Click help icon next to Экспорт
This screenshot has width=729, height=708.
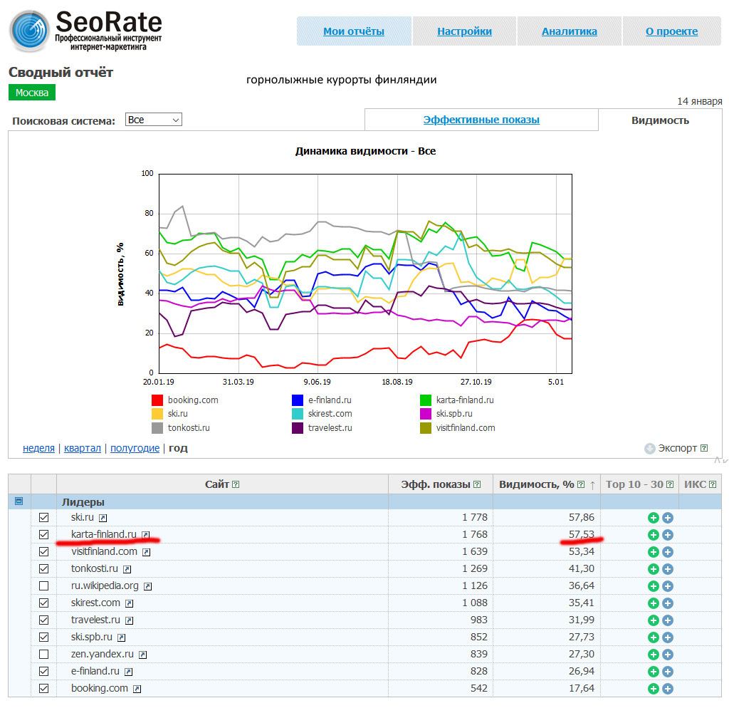(704, 449)
